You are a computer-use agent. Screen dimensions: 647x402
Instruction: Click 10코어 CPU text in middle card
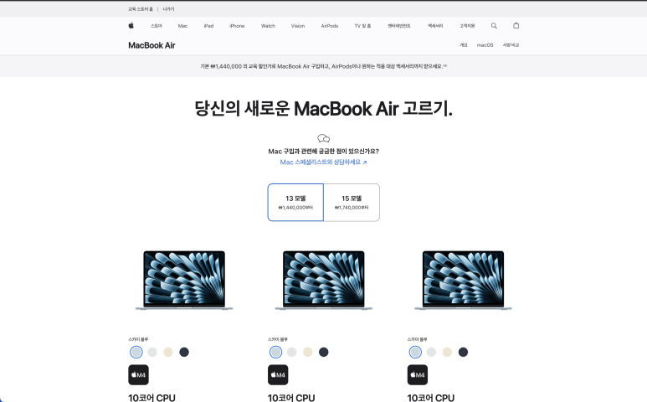click(x=291, y=398)
